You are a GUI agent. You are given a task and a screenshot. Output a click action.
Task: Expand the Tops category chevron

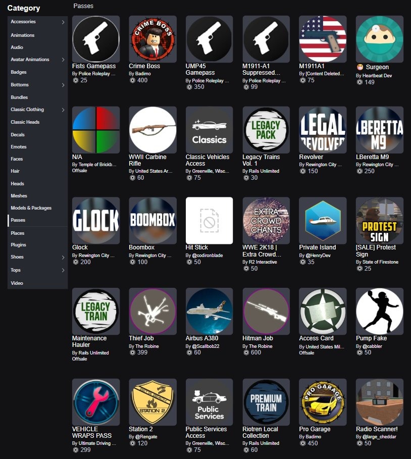point(63,270)
